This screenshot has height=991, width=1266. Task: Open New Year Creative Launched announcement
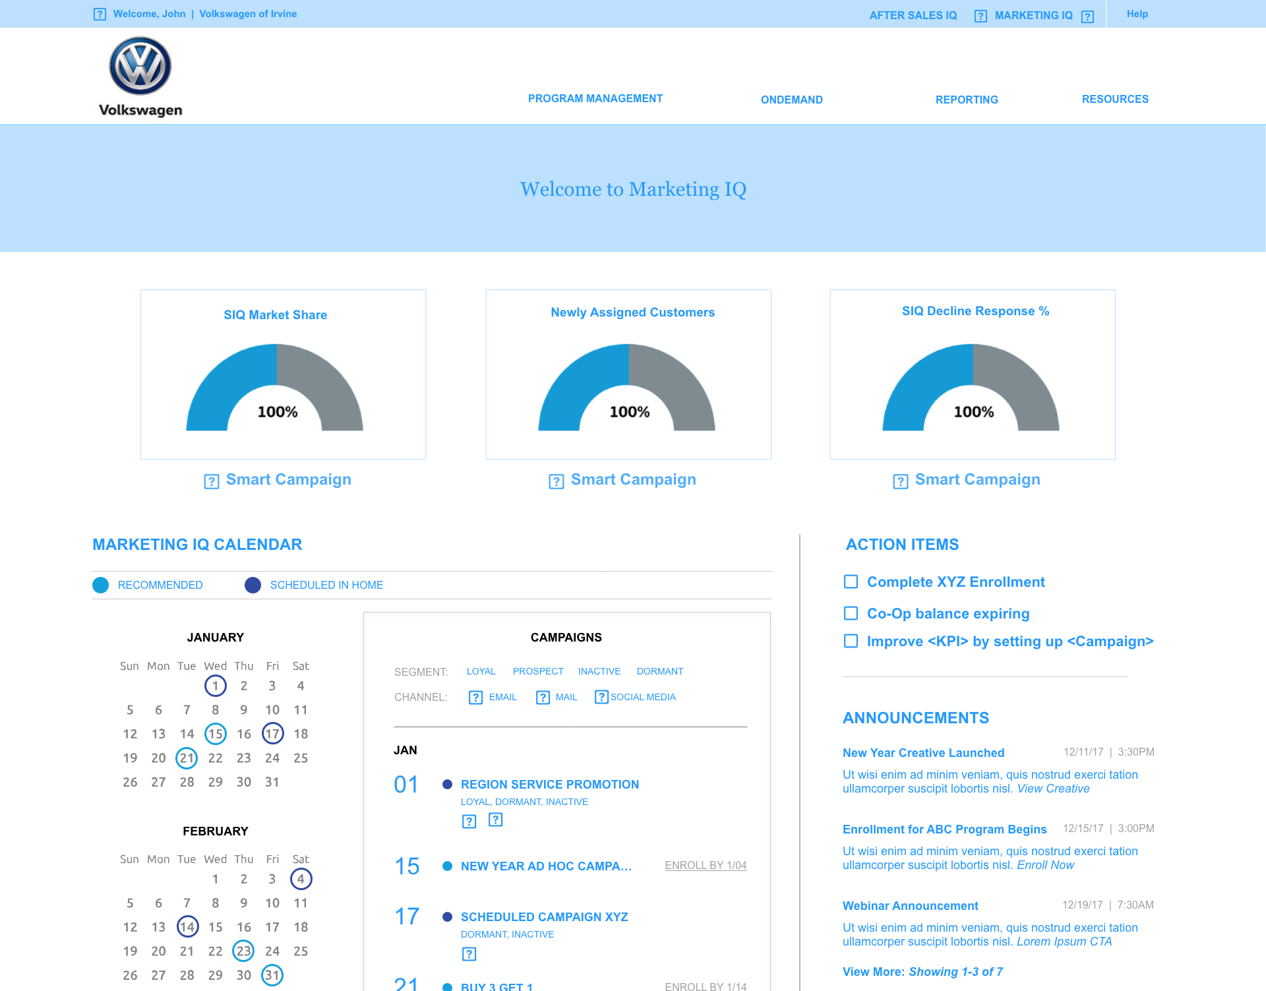[x=923, y=753]
